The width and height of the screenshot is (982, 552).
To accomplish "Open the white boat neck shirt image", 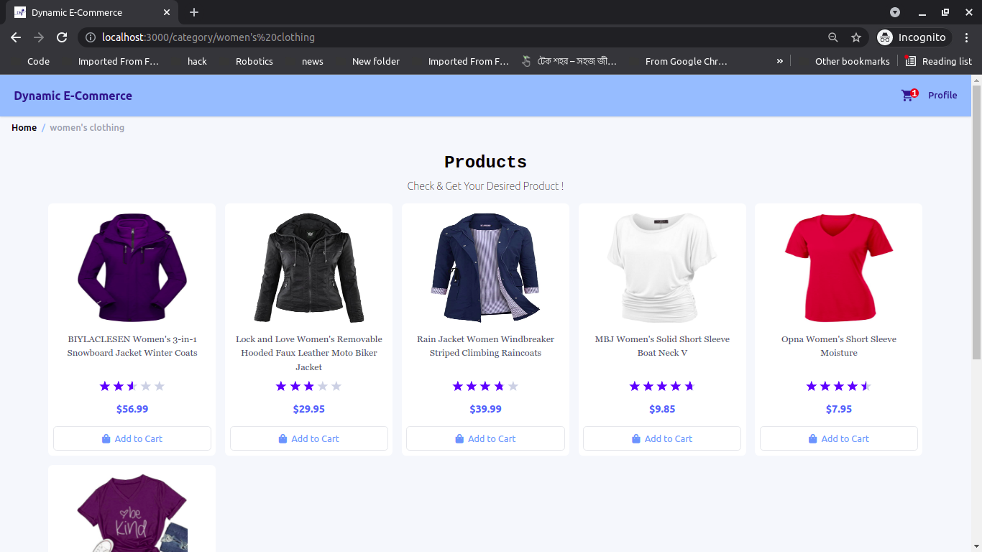I will 662,267.
